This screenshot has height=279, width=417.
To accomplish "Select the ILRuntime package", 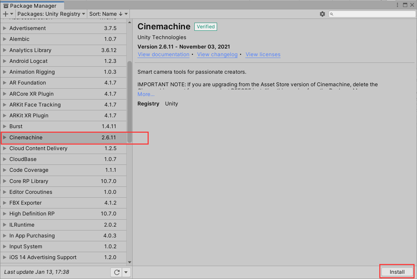I will 63,225.
